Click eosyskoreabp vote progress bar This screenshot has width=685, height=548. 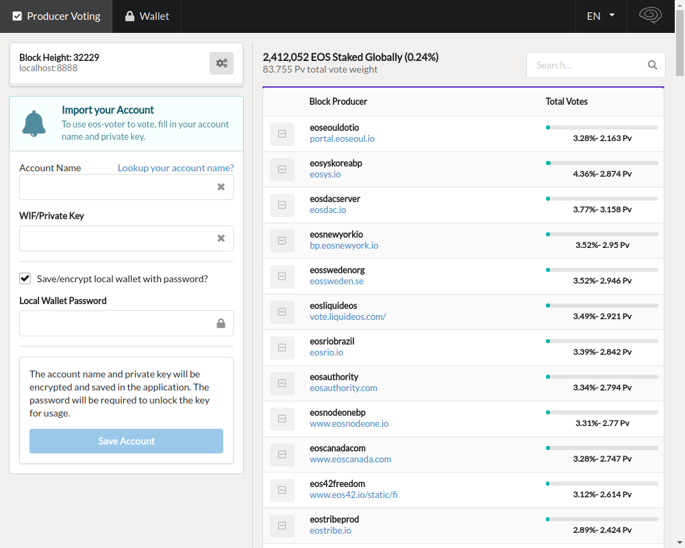pos(601,163)
